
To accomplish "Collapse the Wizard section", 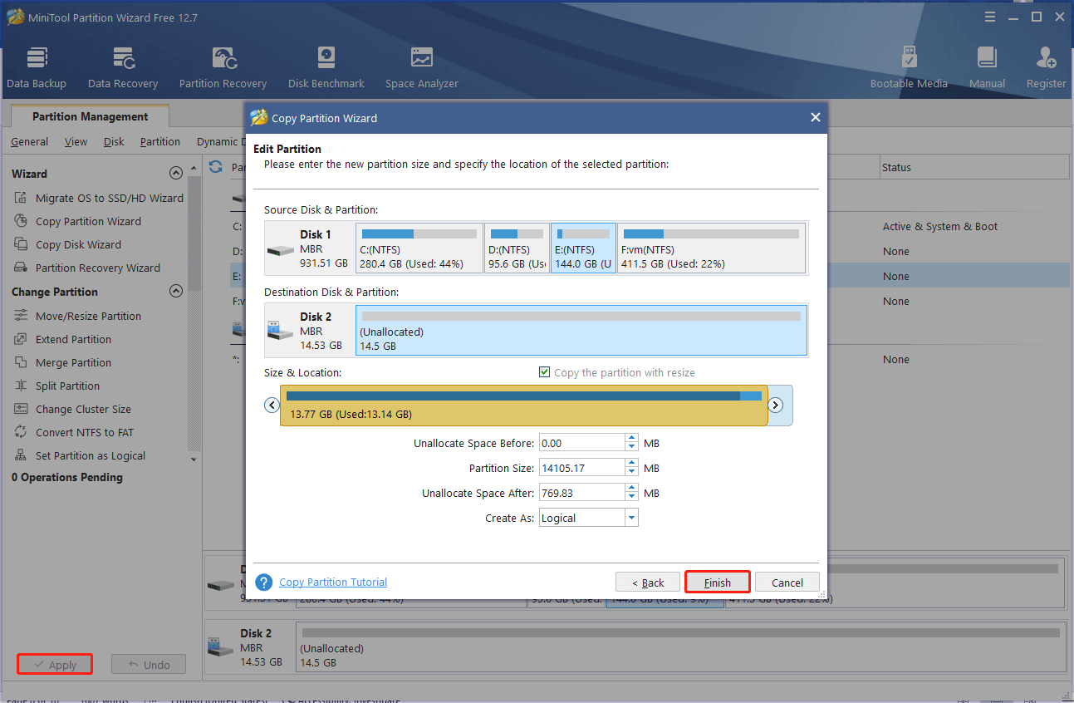I will 175,174.
